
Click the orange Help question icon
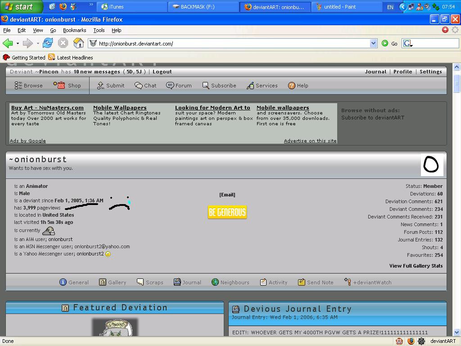coord(291,86)
